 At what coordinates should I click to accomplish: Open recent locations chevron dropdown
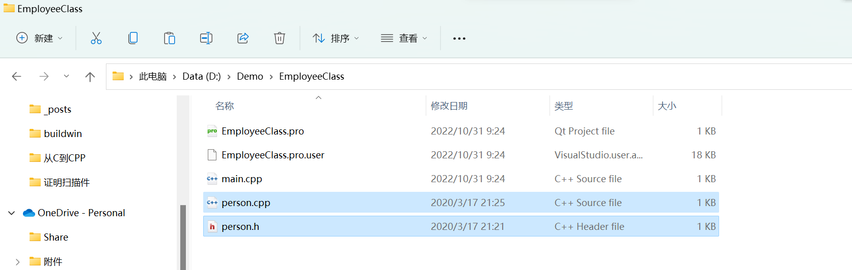pos(66,76)
